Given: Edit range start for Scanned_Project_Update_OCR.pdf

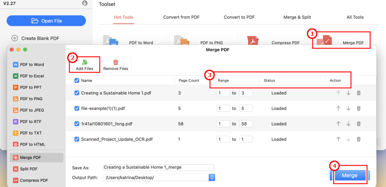Looking at the screenshot, I should (x=223, y=139).
